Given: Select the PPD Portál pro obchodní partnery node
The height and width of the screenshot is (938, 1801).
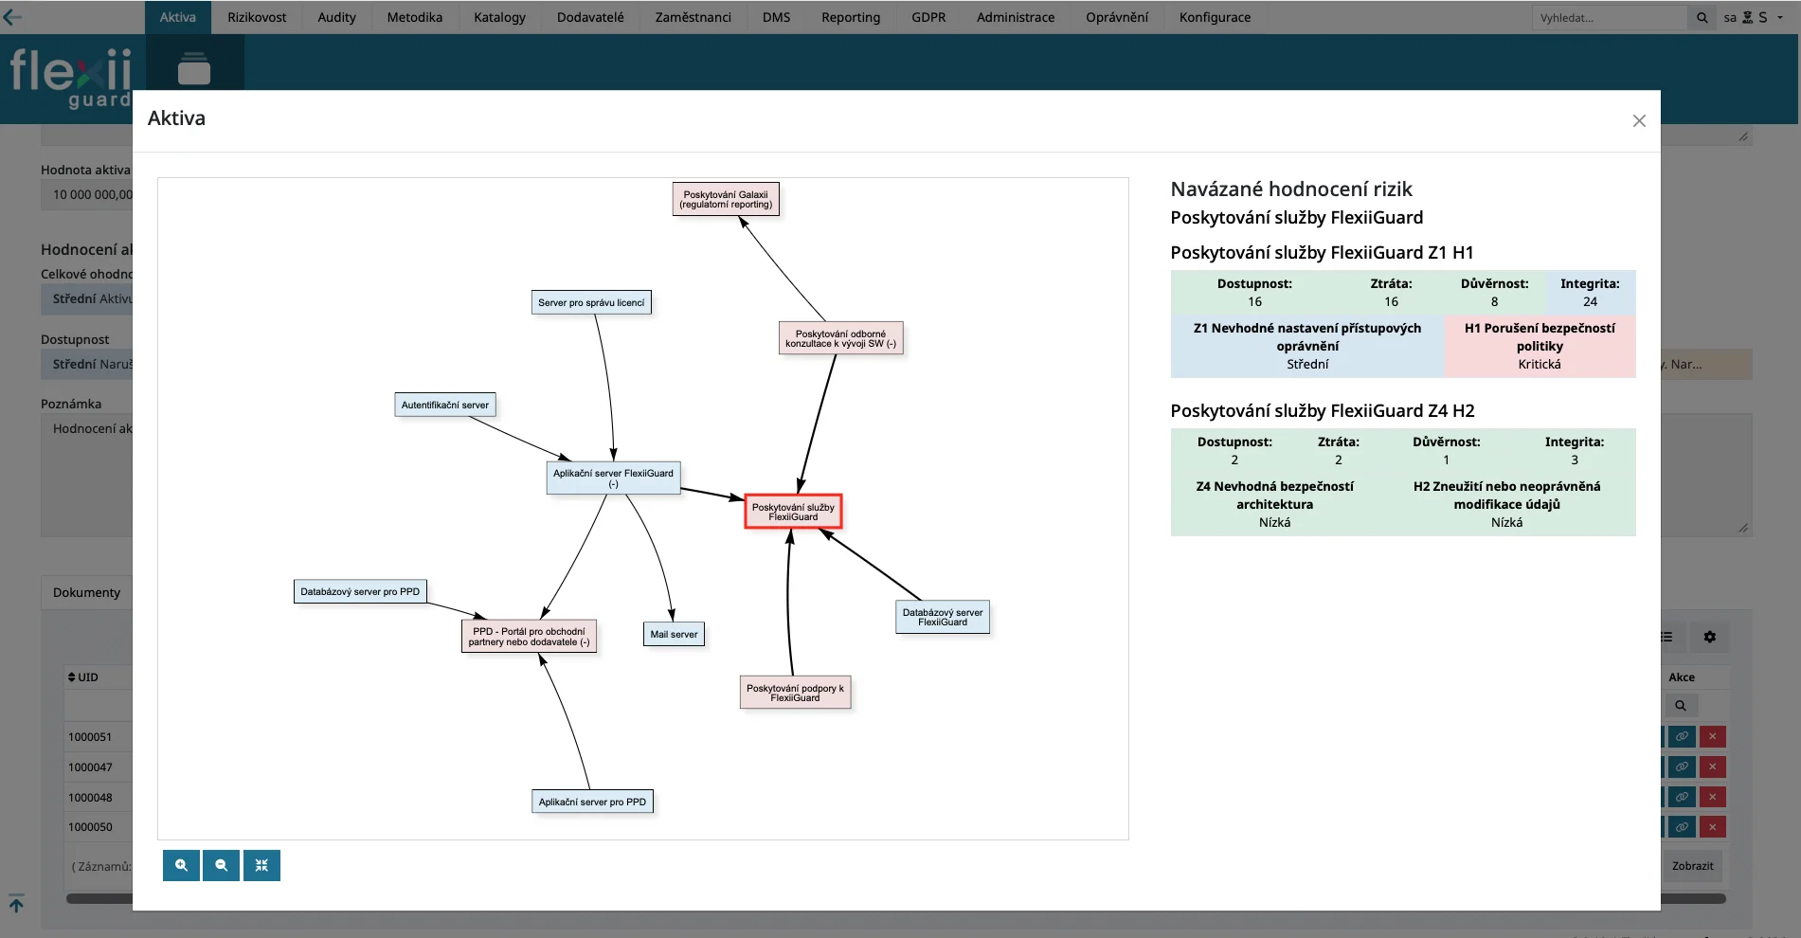Looking at the screenshot, I should 529,636.
